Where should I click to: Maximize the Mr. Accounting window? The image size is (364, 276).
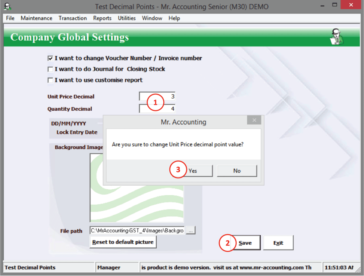coord(335,5)
